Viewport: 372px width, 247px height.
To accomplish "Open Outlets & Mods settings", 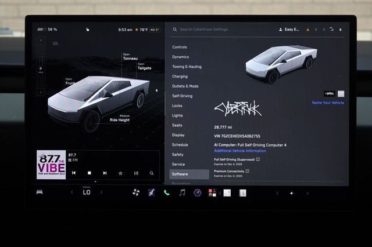I will tap(185, 86).
